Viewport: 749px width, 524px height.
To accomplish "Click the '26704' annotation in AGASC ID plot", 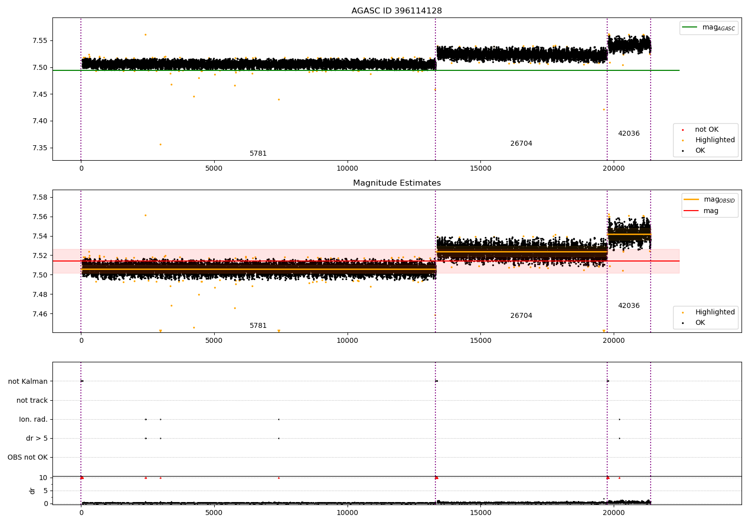I will pos(521,144).
